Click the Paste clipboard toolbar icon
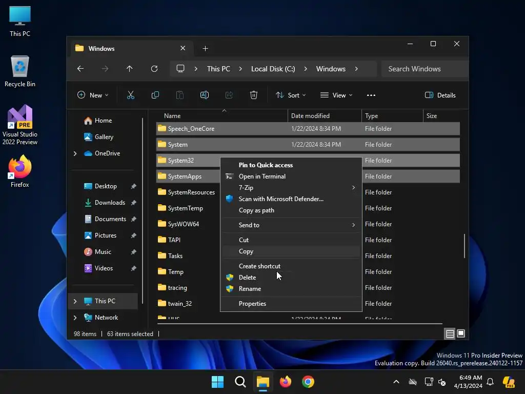The image size is (525, 394). 180,95
